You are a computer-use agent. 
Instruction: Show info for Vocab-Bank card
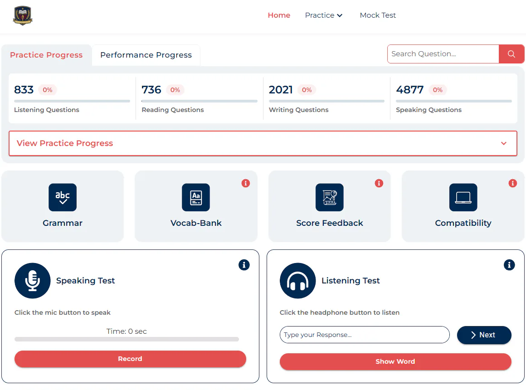[246, 183]
